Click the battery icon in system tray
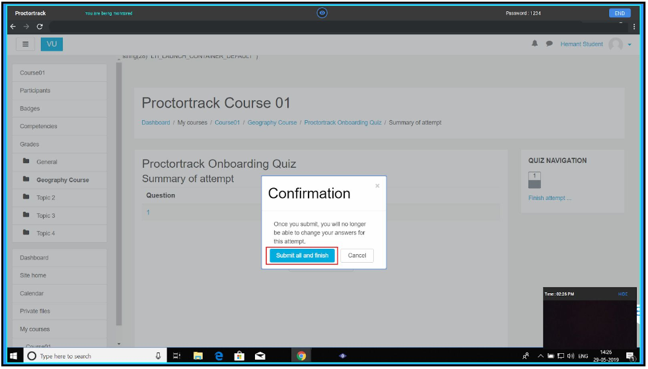The height and width of the screenshot is (369, 648). (x=551, y=356)
